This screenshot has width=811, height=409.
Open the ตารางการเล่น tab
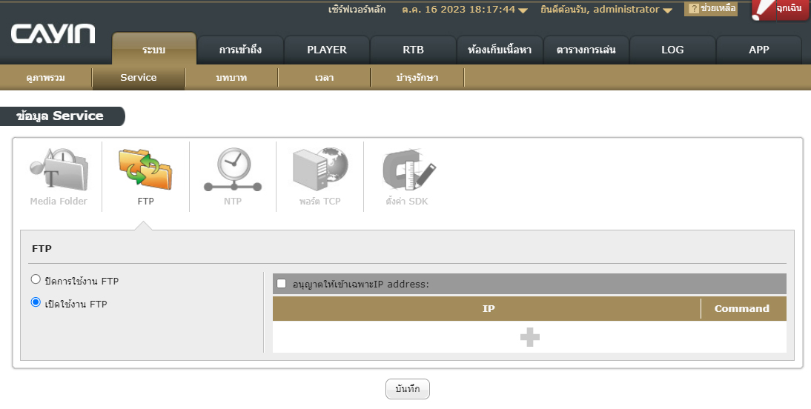tap(586, 50)
